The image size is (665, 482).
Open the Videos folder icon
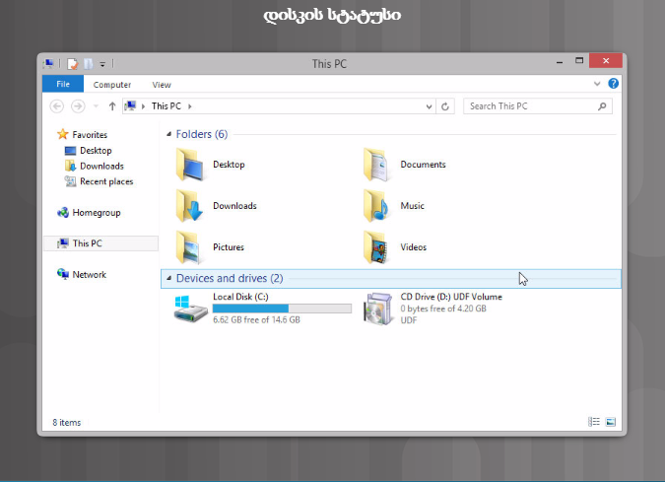point(377,246)
